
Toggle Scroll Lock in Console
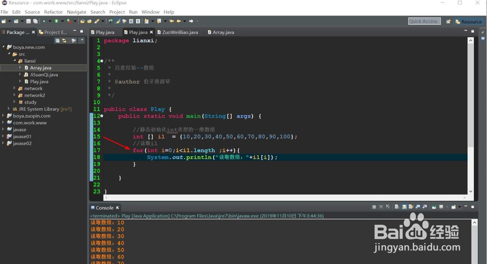click(x=404, y=207)
